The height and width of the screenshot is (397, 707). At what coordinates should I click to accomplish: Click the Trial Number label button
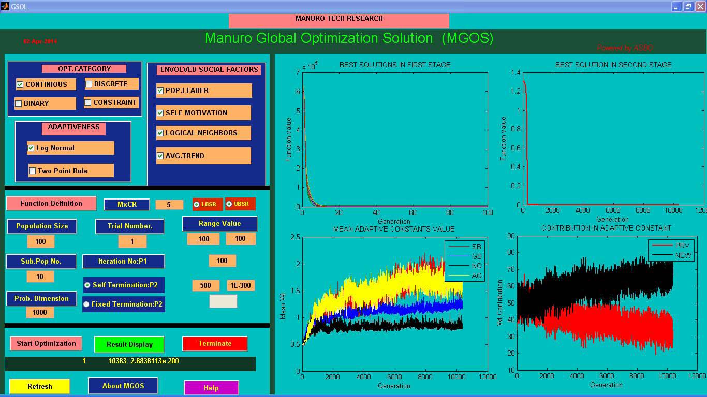click(x=130, y=226)
